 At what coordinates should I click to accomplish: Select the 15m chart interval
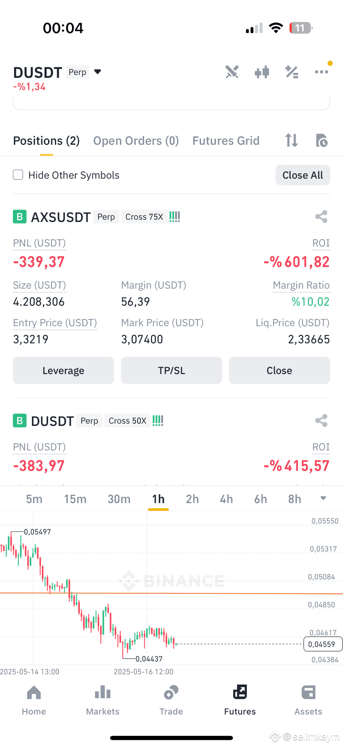[x=75, y=499]
